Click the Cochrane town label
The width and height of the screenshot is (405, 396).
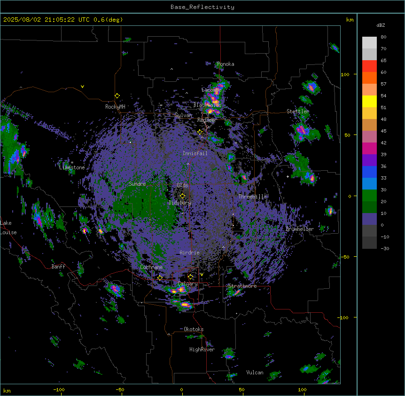[x=151, y=267]
